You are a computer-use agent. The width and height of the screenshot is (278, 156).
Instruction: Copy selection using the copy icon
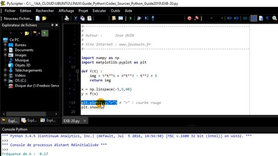83,18
